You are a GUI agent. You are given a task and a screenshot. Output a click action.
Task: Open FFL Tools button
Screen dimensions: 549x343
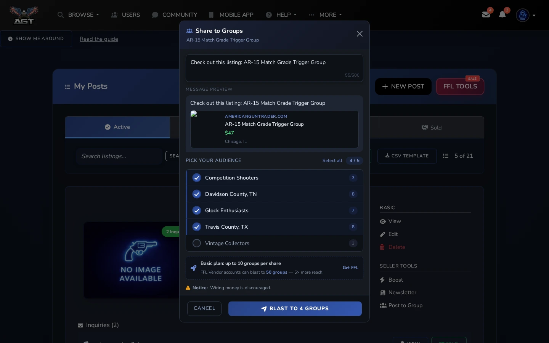point(460,87)
